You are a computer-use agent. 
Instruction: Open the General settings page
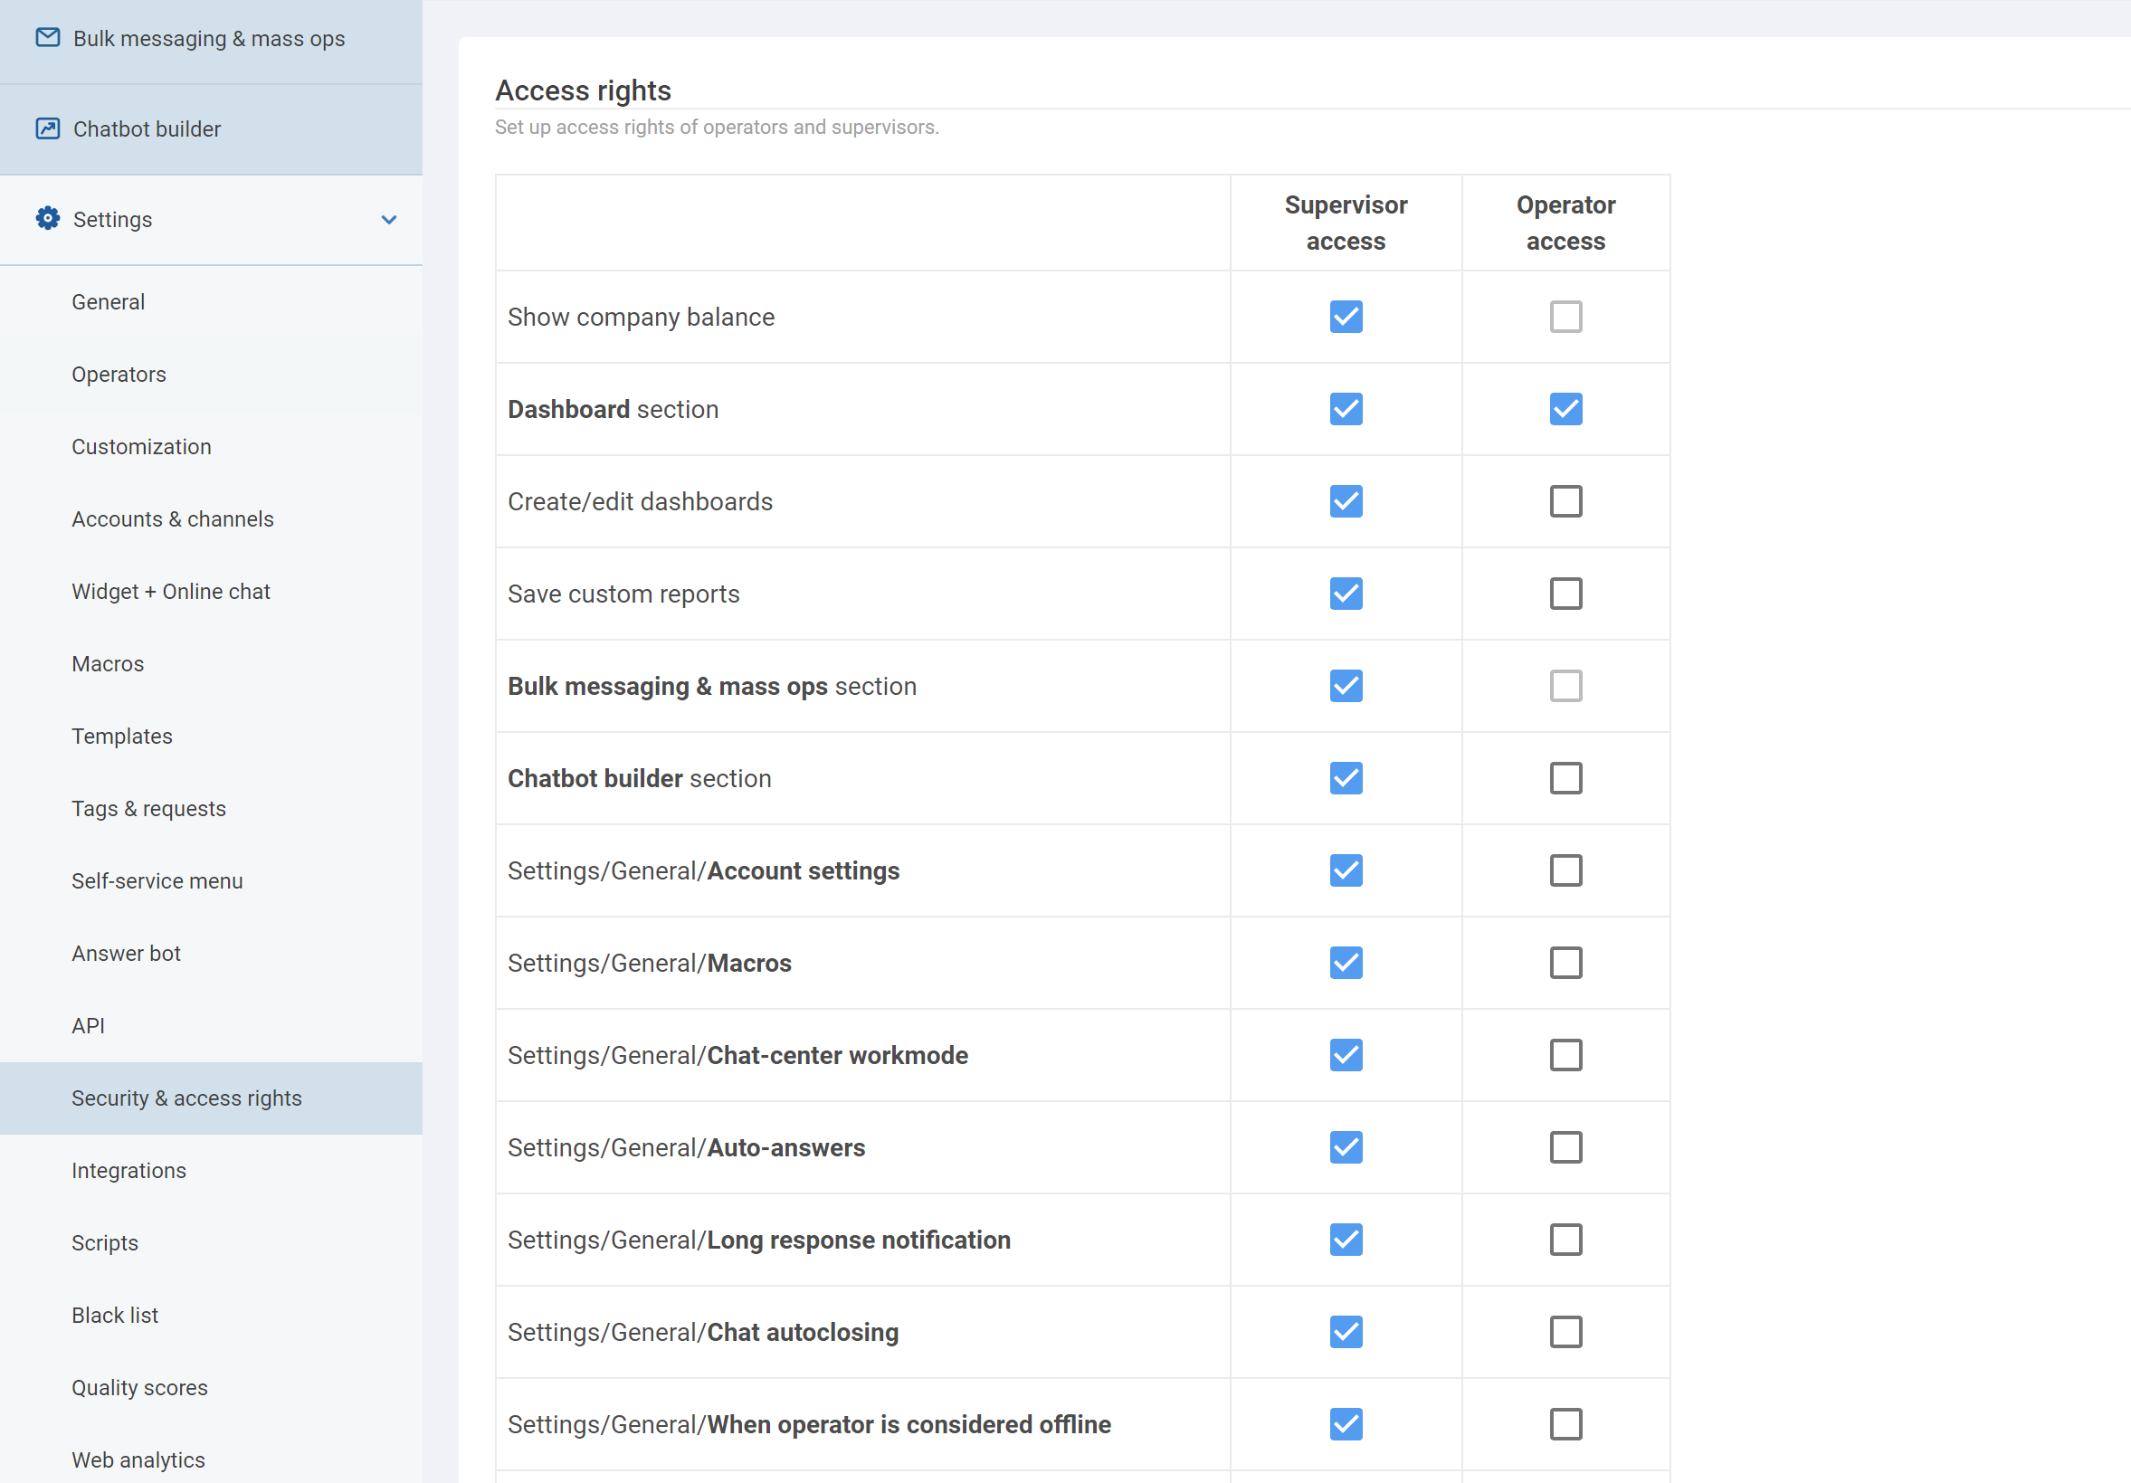click(108, 302)
